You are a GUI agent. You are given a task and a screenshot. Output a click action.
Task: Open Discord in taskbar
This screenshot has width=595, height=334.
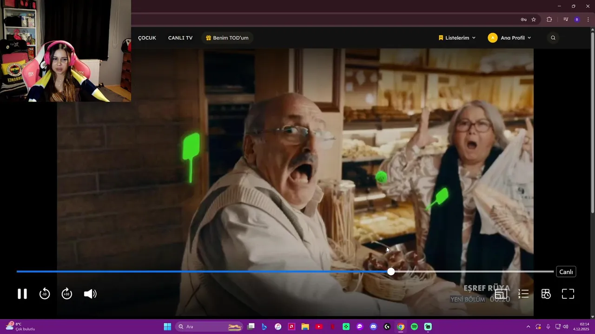(x=373, y=327)
